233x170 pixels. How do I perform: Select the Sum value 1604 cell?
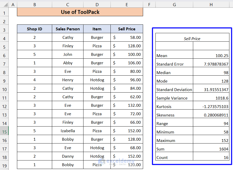click(x=211, y=149)
